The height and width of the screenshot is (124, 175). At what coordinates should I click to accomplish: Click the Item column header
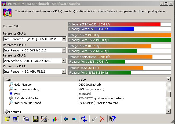click(x=41, y=80)
